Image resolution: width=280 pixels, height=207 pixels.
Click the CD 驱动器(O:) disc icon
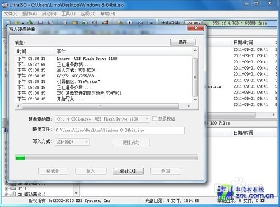13,194
